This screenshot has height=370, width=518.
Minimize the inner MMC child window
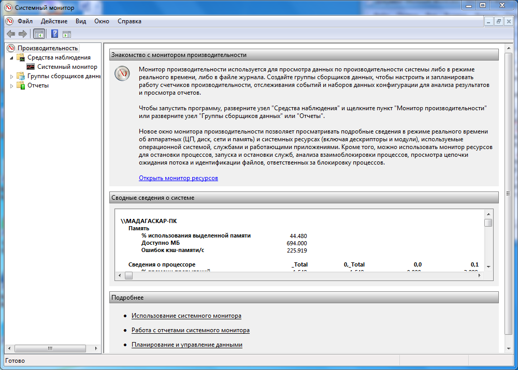point(488,22)
